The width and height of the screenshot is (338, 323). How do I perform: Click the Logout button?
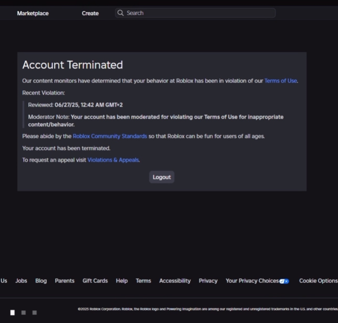pos(162,177)
